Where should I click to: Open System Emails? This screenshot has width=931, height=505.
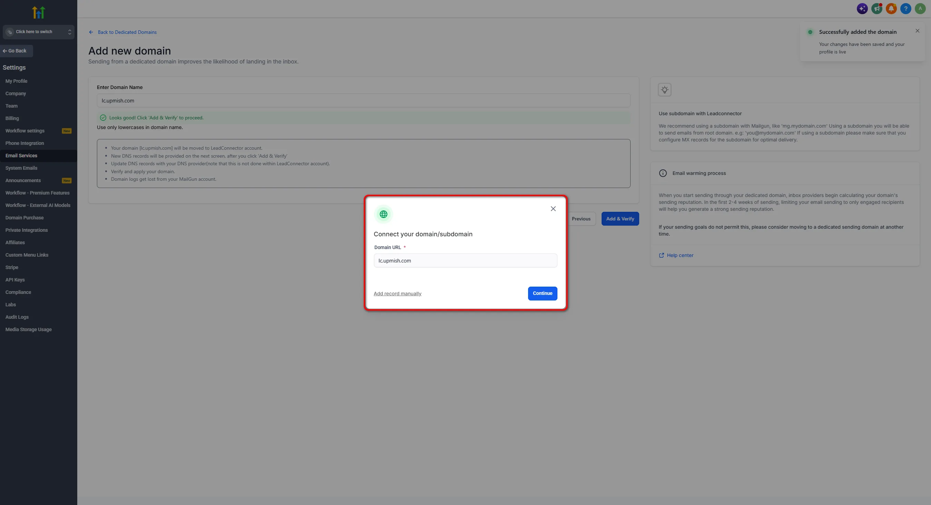pos(21,168)
